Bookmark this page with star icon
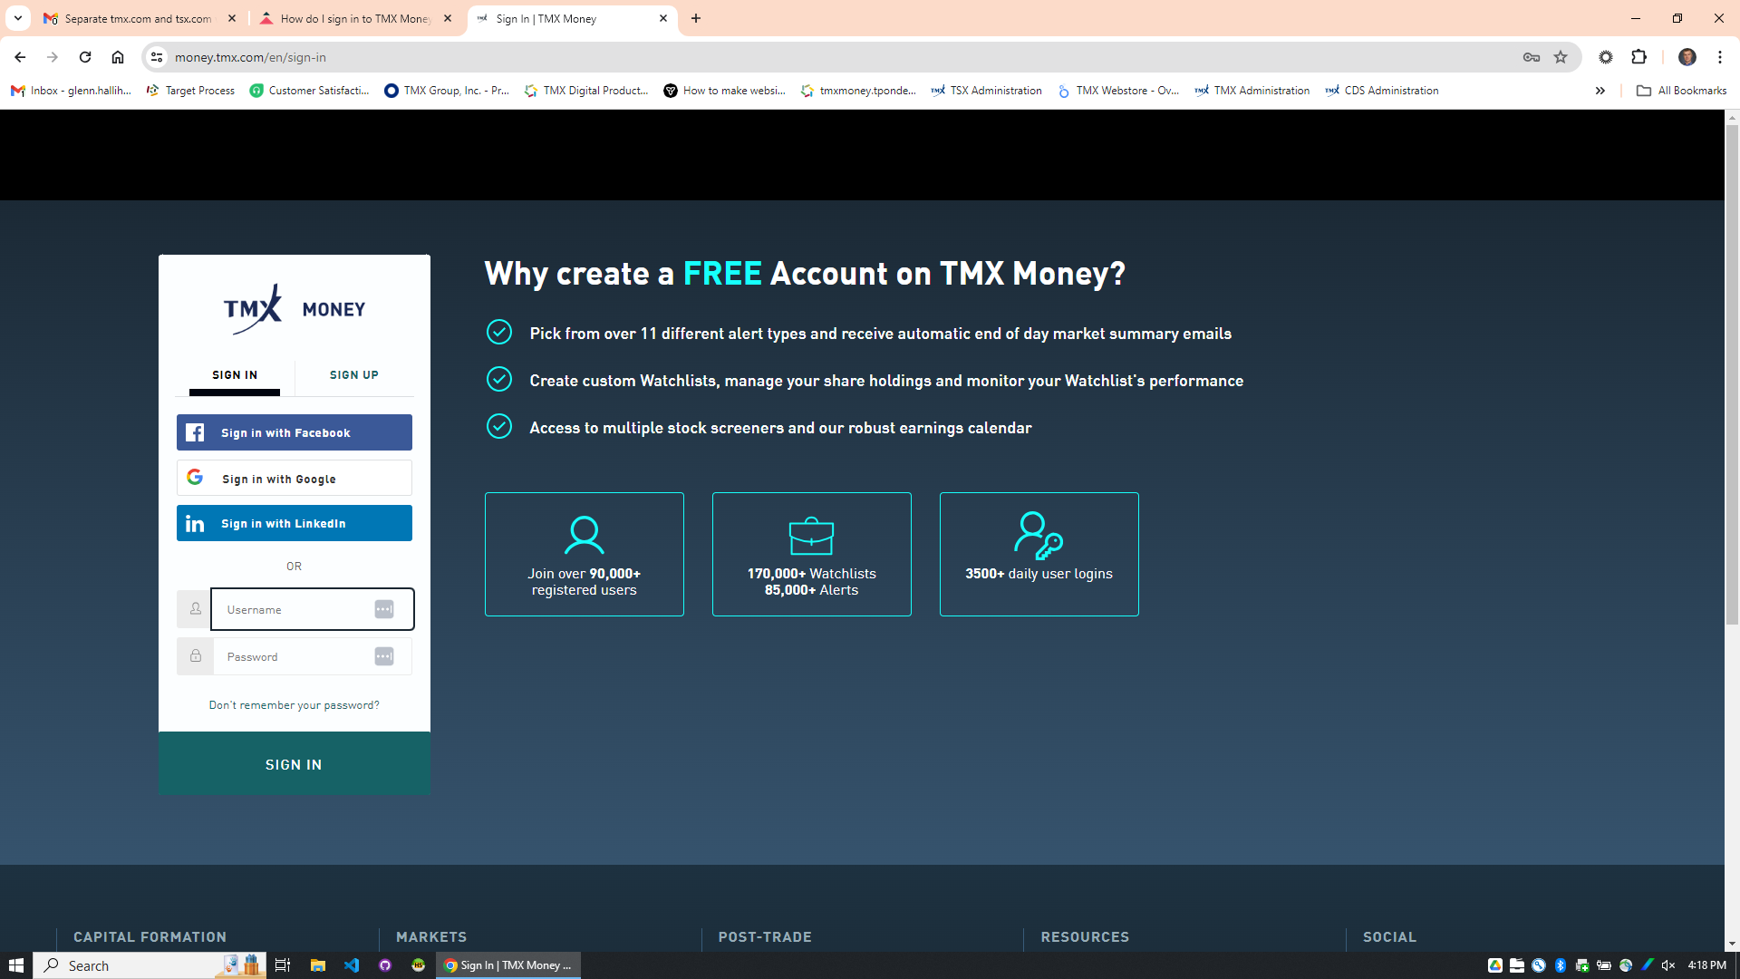This screenshot has width=1740, height=979. pyautogui.click(x=1561, y=57)
